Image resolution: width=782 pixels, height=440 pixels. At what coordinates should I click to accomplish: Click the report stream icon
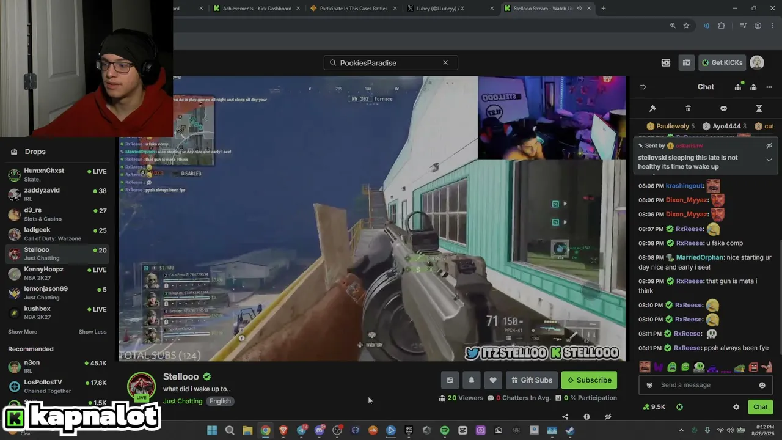click(x=586, y=417)
